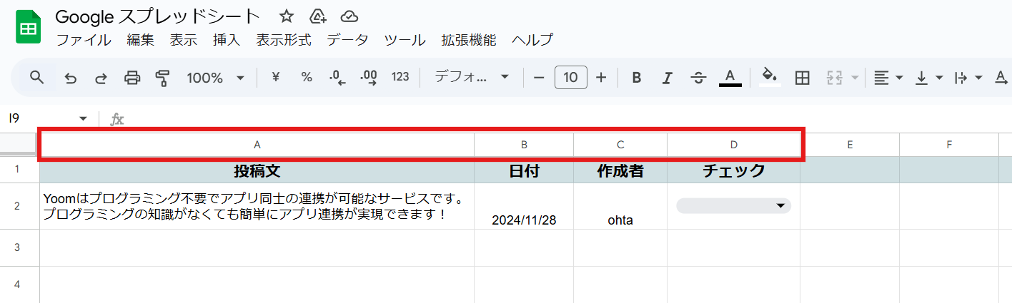Open the ファイル menu

coord(84,40)
